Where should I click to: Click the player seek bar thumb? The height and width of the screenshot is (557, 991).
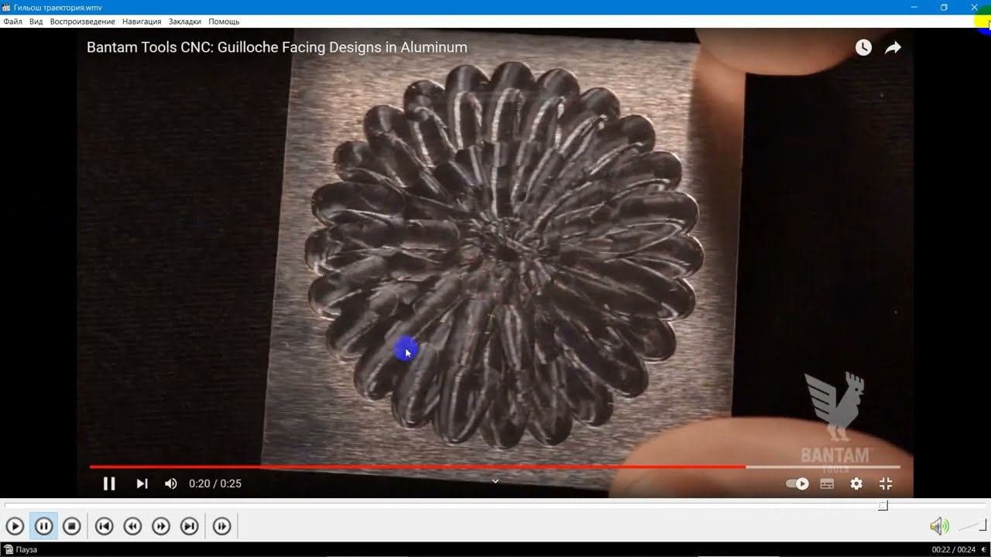point(883,506)
